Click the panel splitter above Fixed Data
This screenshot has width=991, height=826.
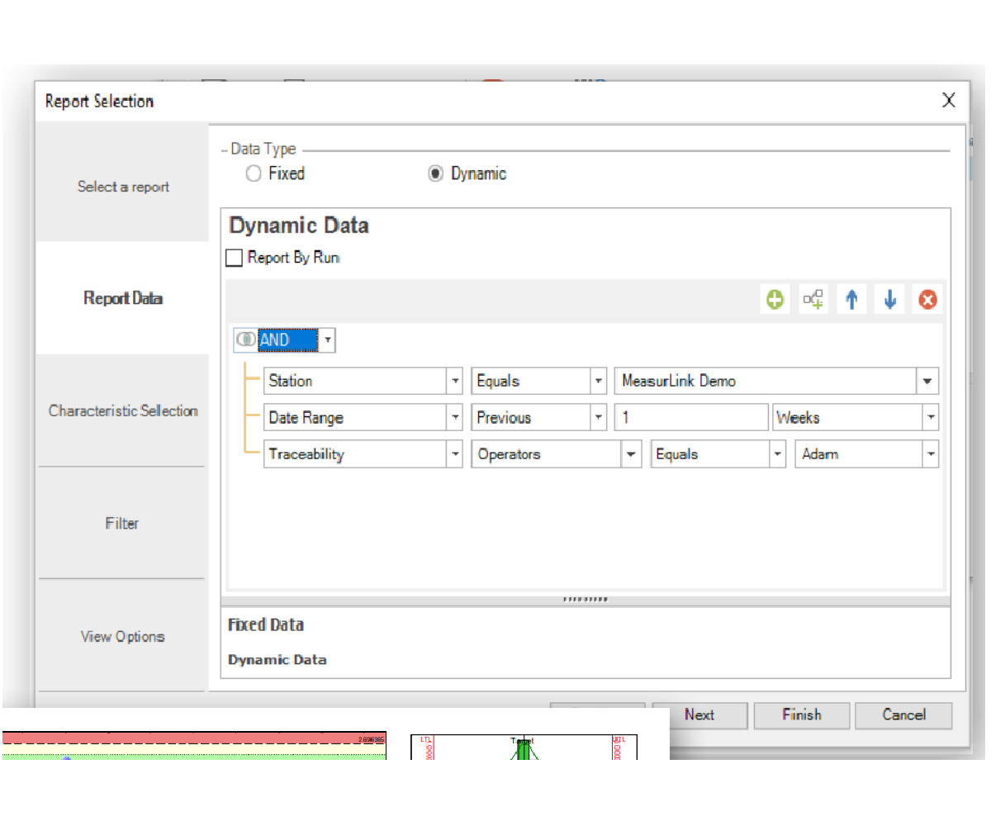(x=586, y=600)
